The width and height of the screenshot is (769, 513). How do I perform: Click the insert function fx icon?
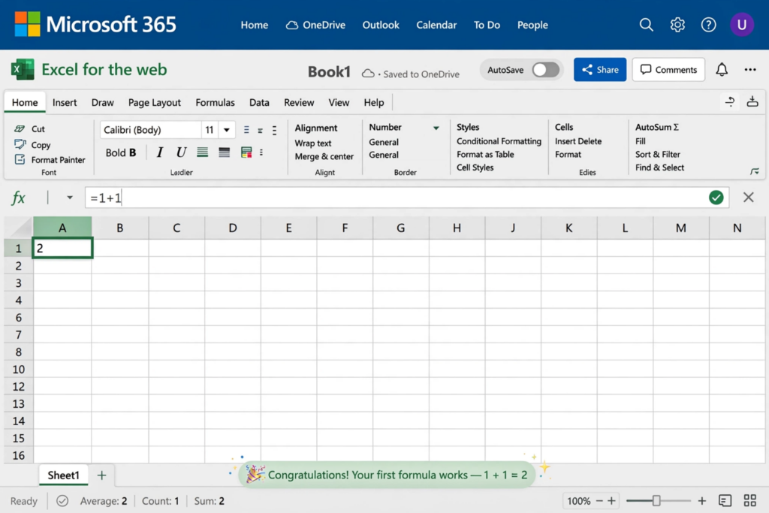tap(18, 198)
